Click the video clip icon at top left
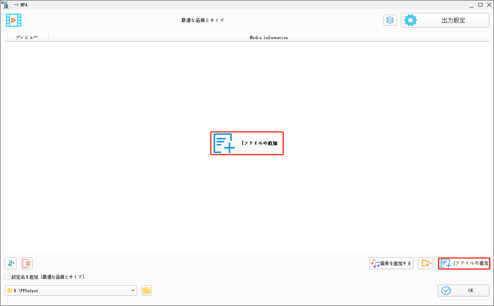 14,20
